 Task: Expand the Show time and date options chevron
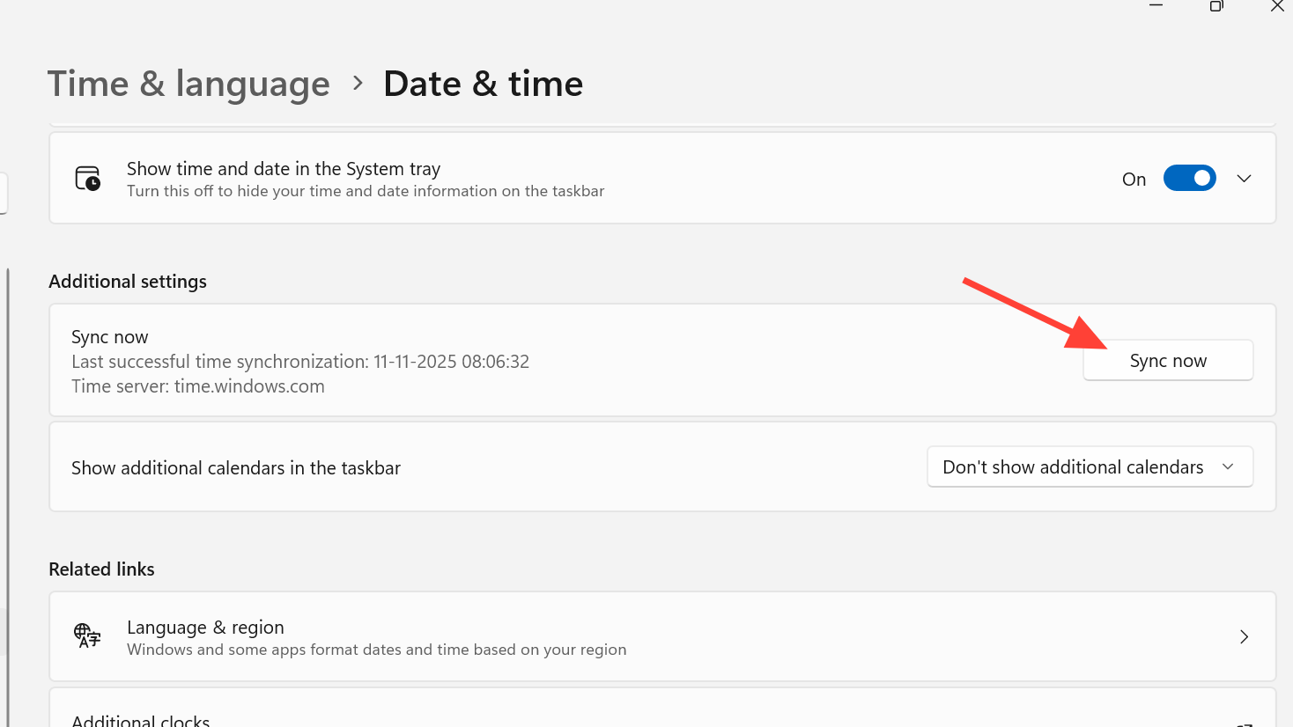click(1244, 179)
